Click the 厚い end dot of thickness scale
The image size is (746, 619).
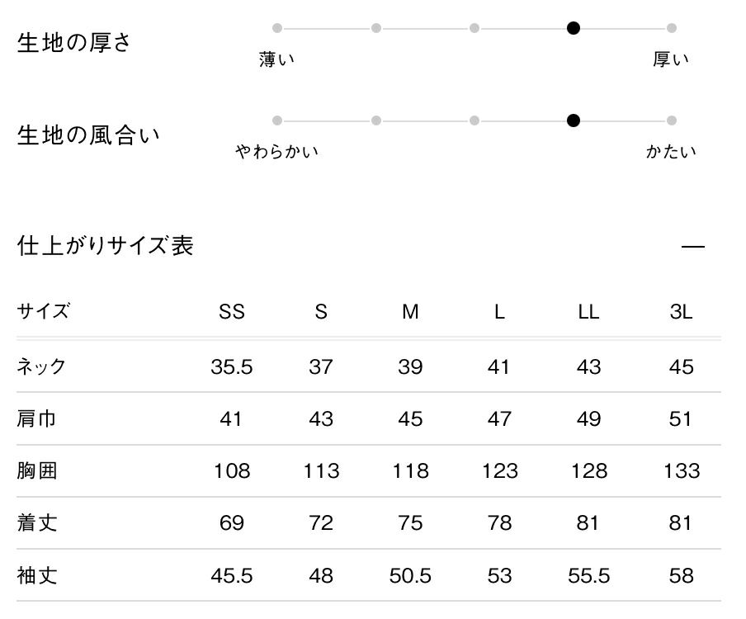(672, 28)
